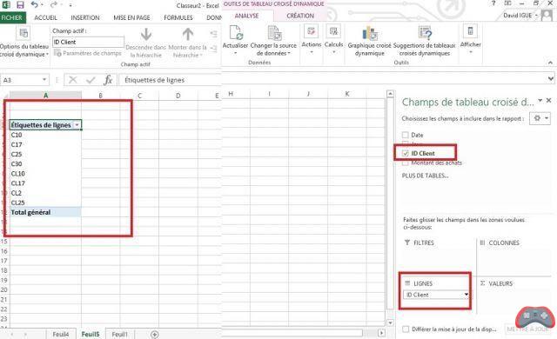
Task: Select cell C10 in the pivot table
Action: pos(45,135)
